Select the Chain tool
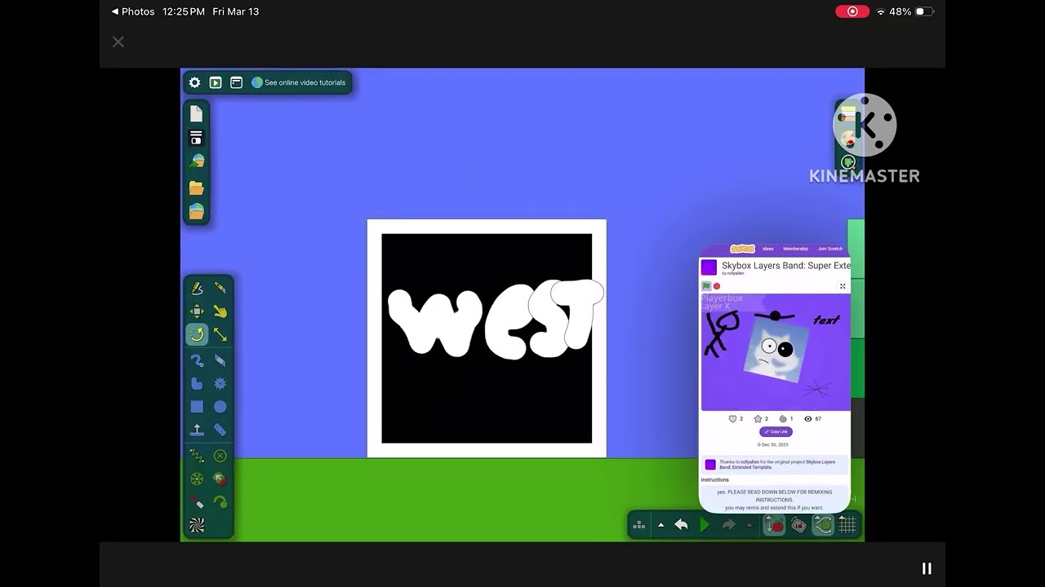 coord(220,430)
